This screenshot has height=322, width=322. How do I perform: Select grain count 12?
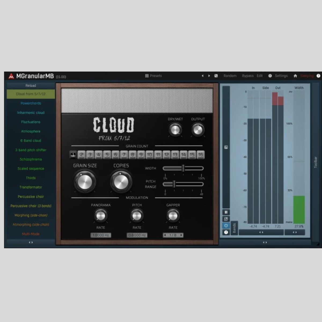click(166, 155)
